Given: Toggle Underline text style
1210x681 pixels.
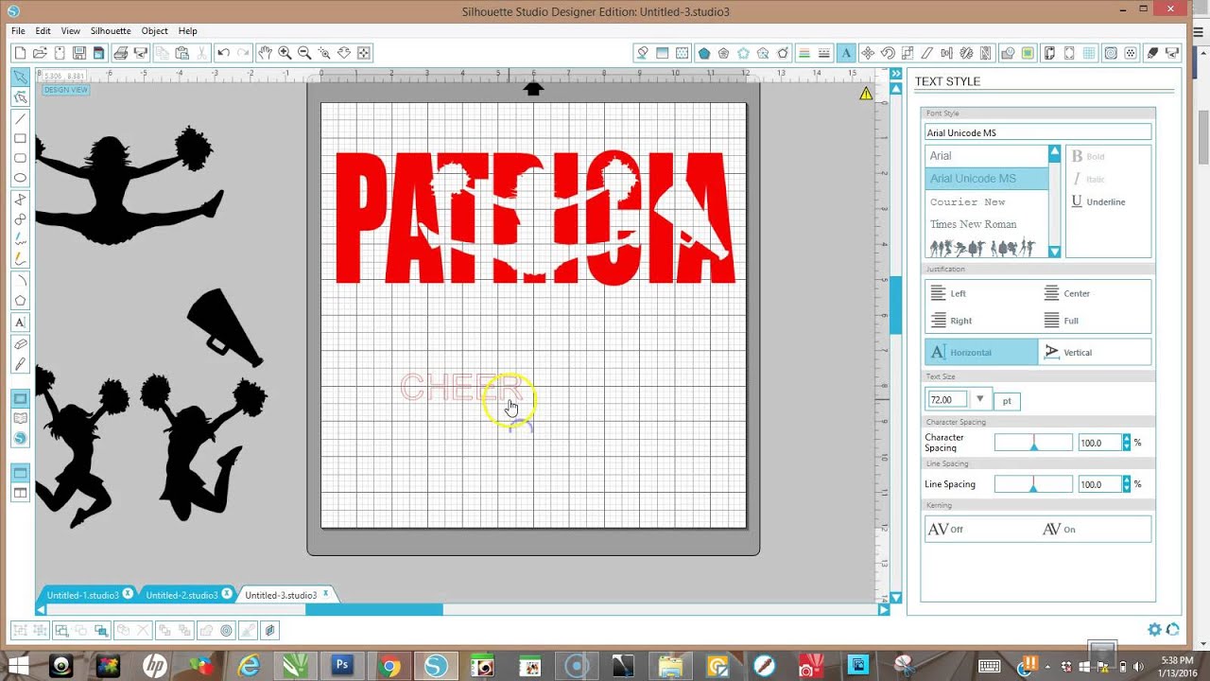Looking at the screenshot, I should (1098, 201).
